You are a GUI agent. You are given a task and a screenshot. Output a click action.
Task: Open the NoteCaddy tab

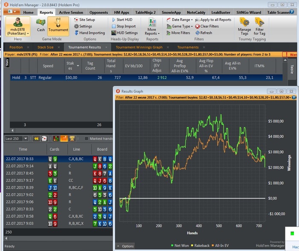(x=196, y=12)
